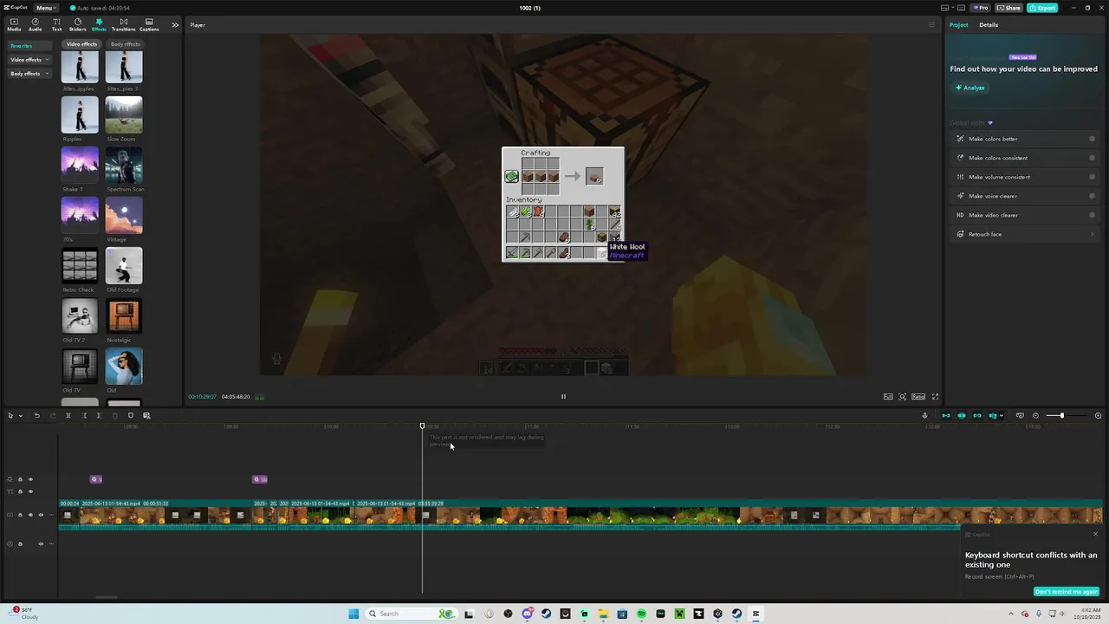Select the Body effects filter tab
This screenshot has width=1109, height=624.
click(126, 44)
